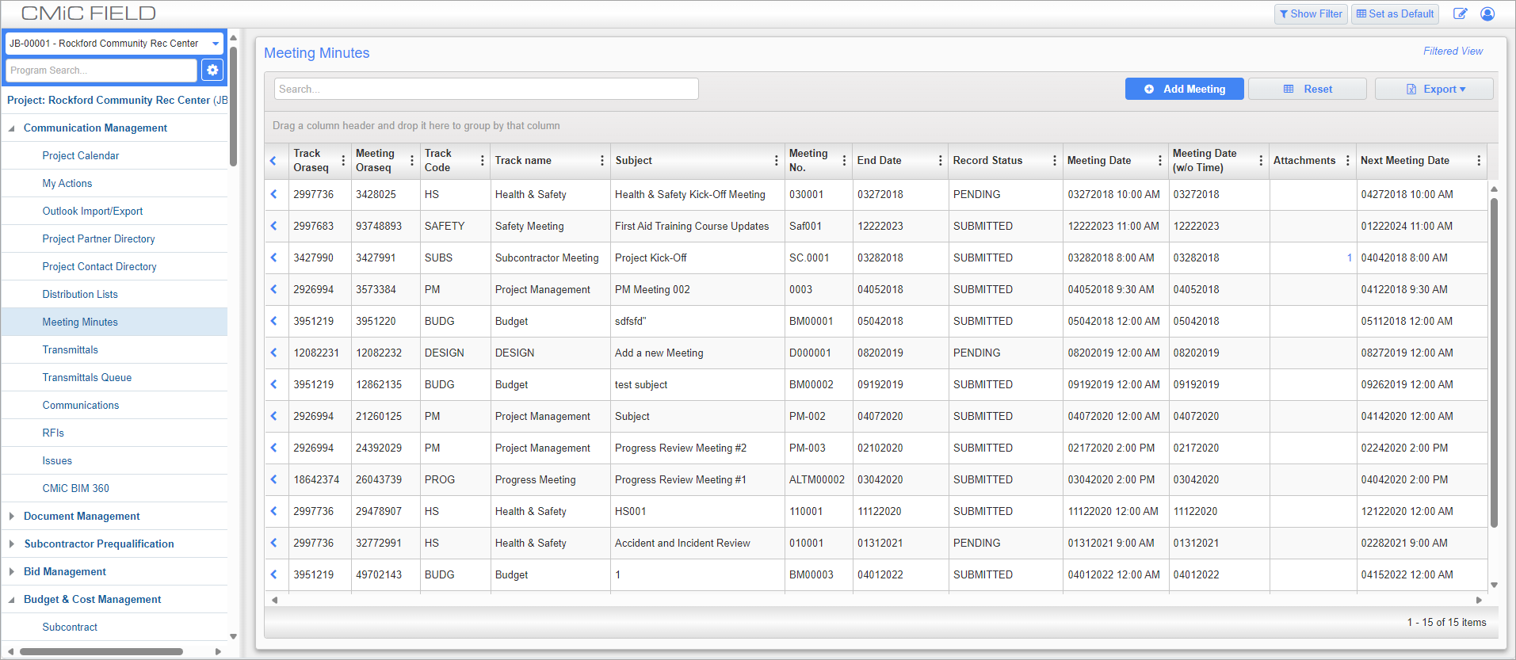1516x660 pixels.
Task: Click the meeting search field
Action: tap(487, 89)
